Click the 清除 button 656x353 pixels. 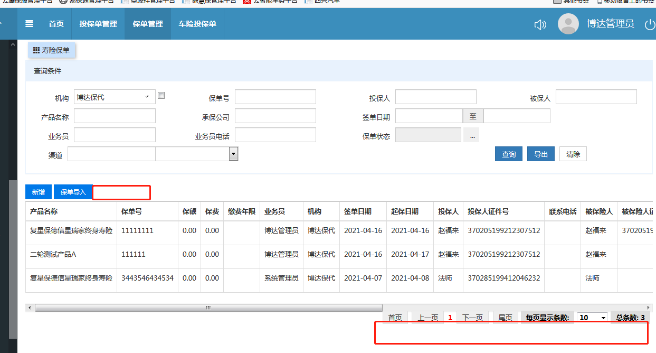click(573, 154)
